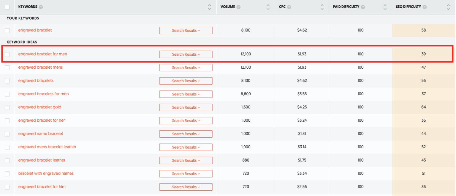Screen dimensions: 456x196
Task: Check the 'engraved bracelet gold' checkbox
Action: coord(7,107)
